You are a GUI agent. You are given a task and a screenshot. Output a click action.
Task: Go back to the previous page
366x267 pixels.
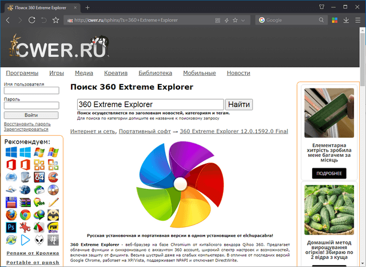[8, 20]
